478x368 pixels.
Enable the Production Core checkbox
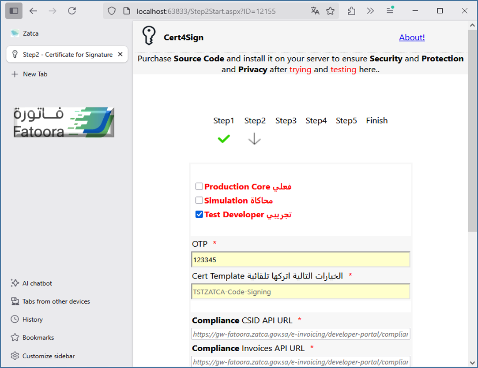pos(199,186)
